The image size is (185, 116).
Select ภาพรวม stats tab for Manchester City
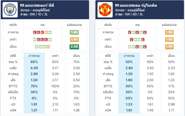34,56
